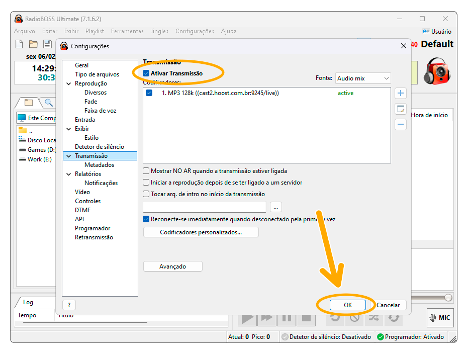Open Codificadores personalizados dialog
Viewport: 468px width, 354px height.
tap(201, 232)
